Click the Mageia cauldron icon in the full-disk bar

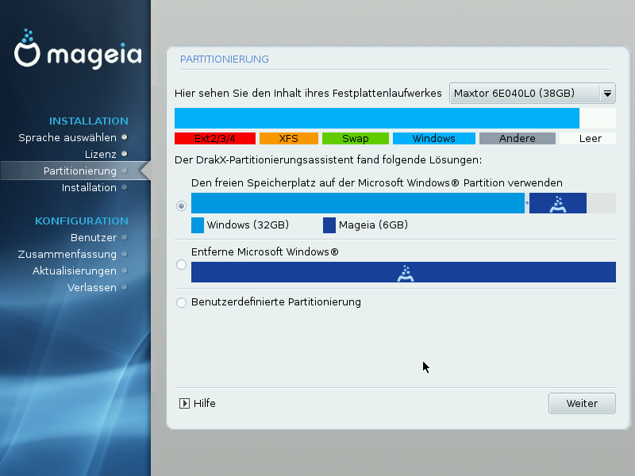pyautogui.click(x=406, y=273)
